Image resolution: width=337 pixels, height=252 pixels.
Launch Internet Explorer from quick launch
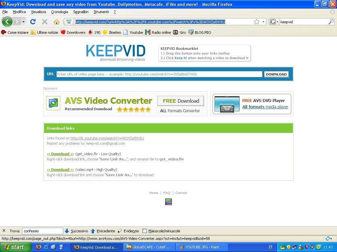coord(46,247)
